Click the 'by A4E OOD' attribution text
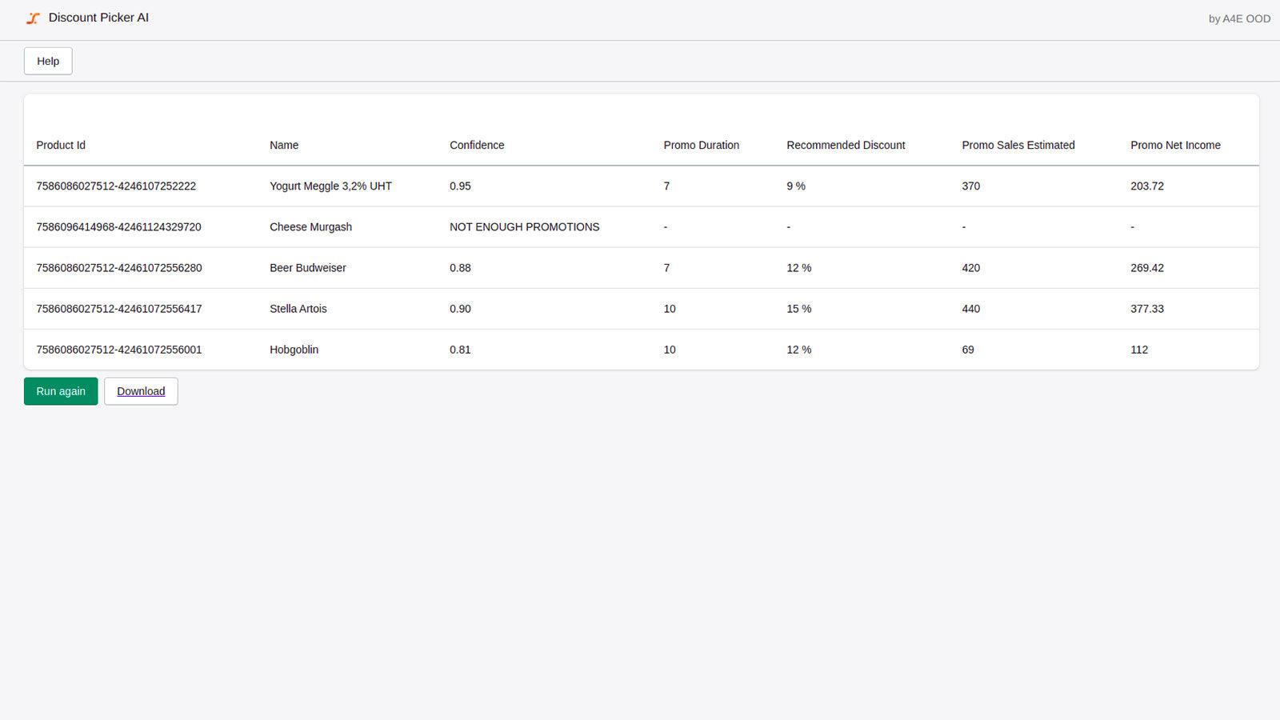1280x720 pixels. pos(1238,18)
